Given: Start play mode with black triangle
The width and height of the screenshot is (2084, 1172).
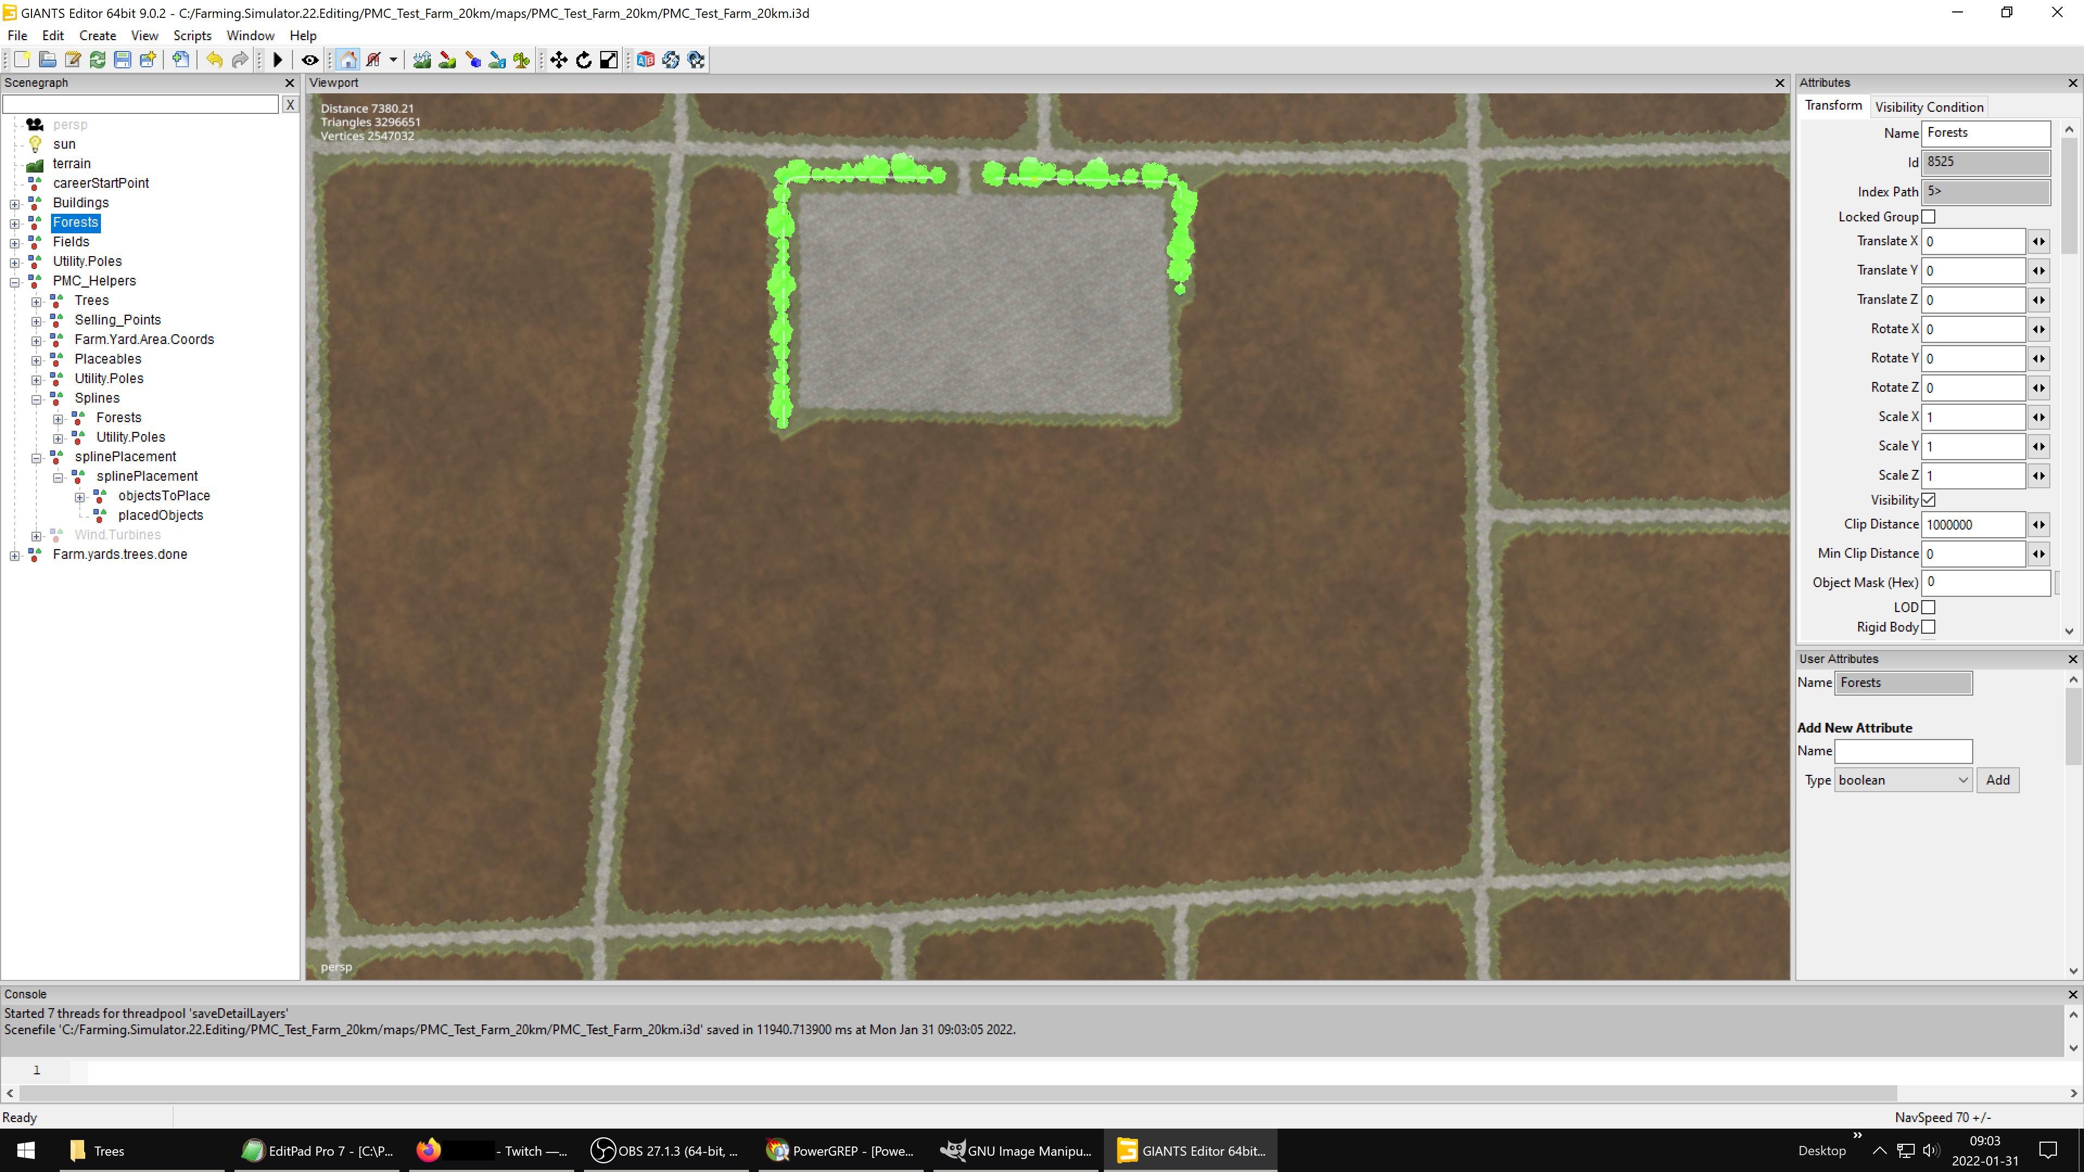Looking at the screenshot, I should pyautogui.click(x=277, y=60).
